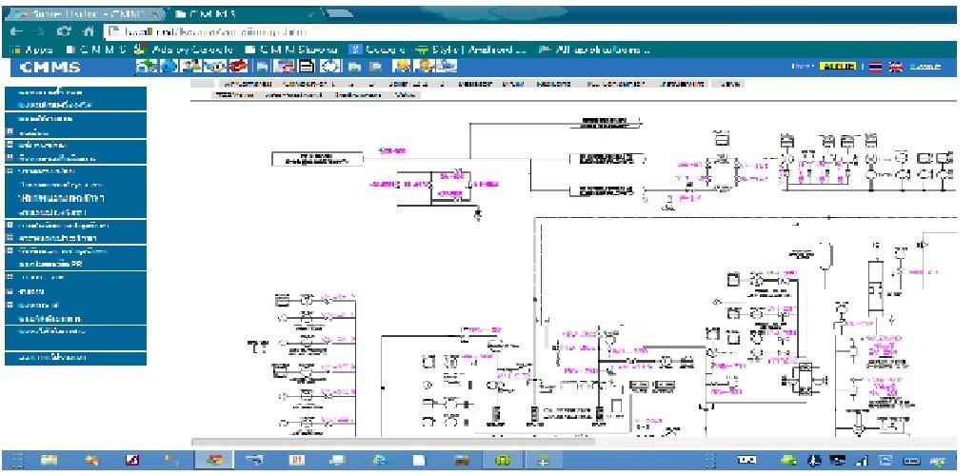Expand the last sidebar section with a plus icon

[9, 306]
